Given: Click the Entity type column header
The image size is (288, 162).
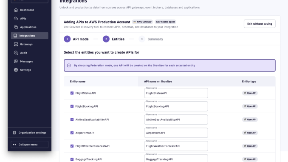Looking at the screenshot, I should [249, 82].
